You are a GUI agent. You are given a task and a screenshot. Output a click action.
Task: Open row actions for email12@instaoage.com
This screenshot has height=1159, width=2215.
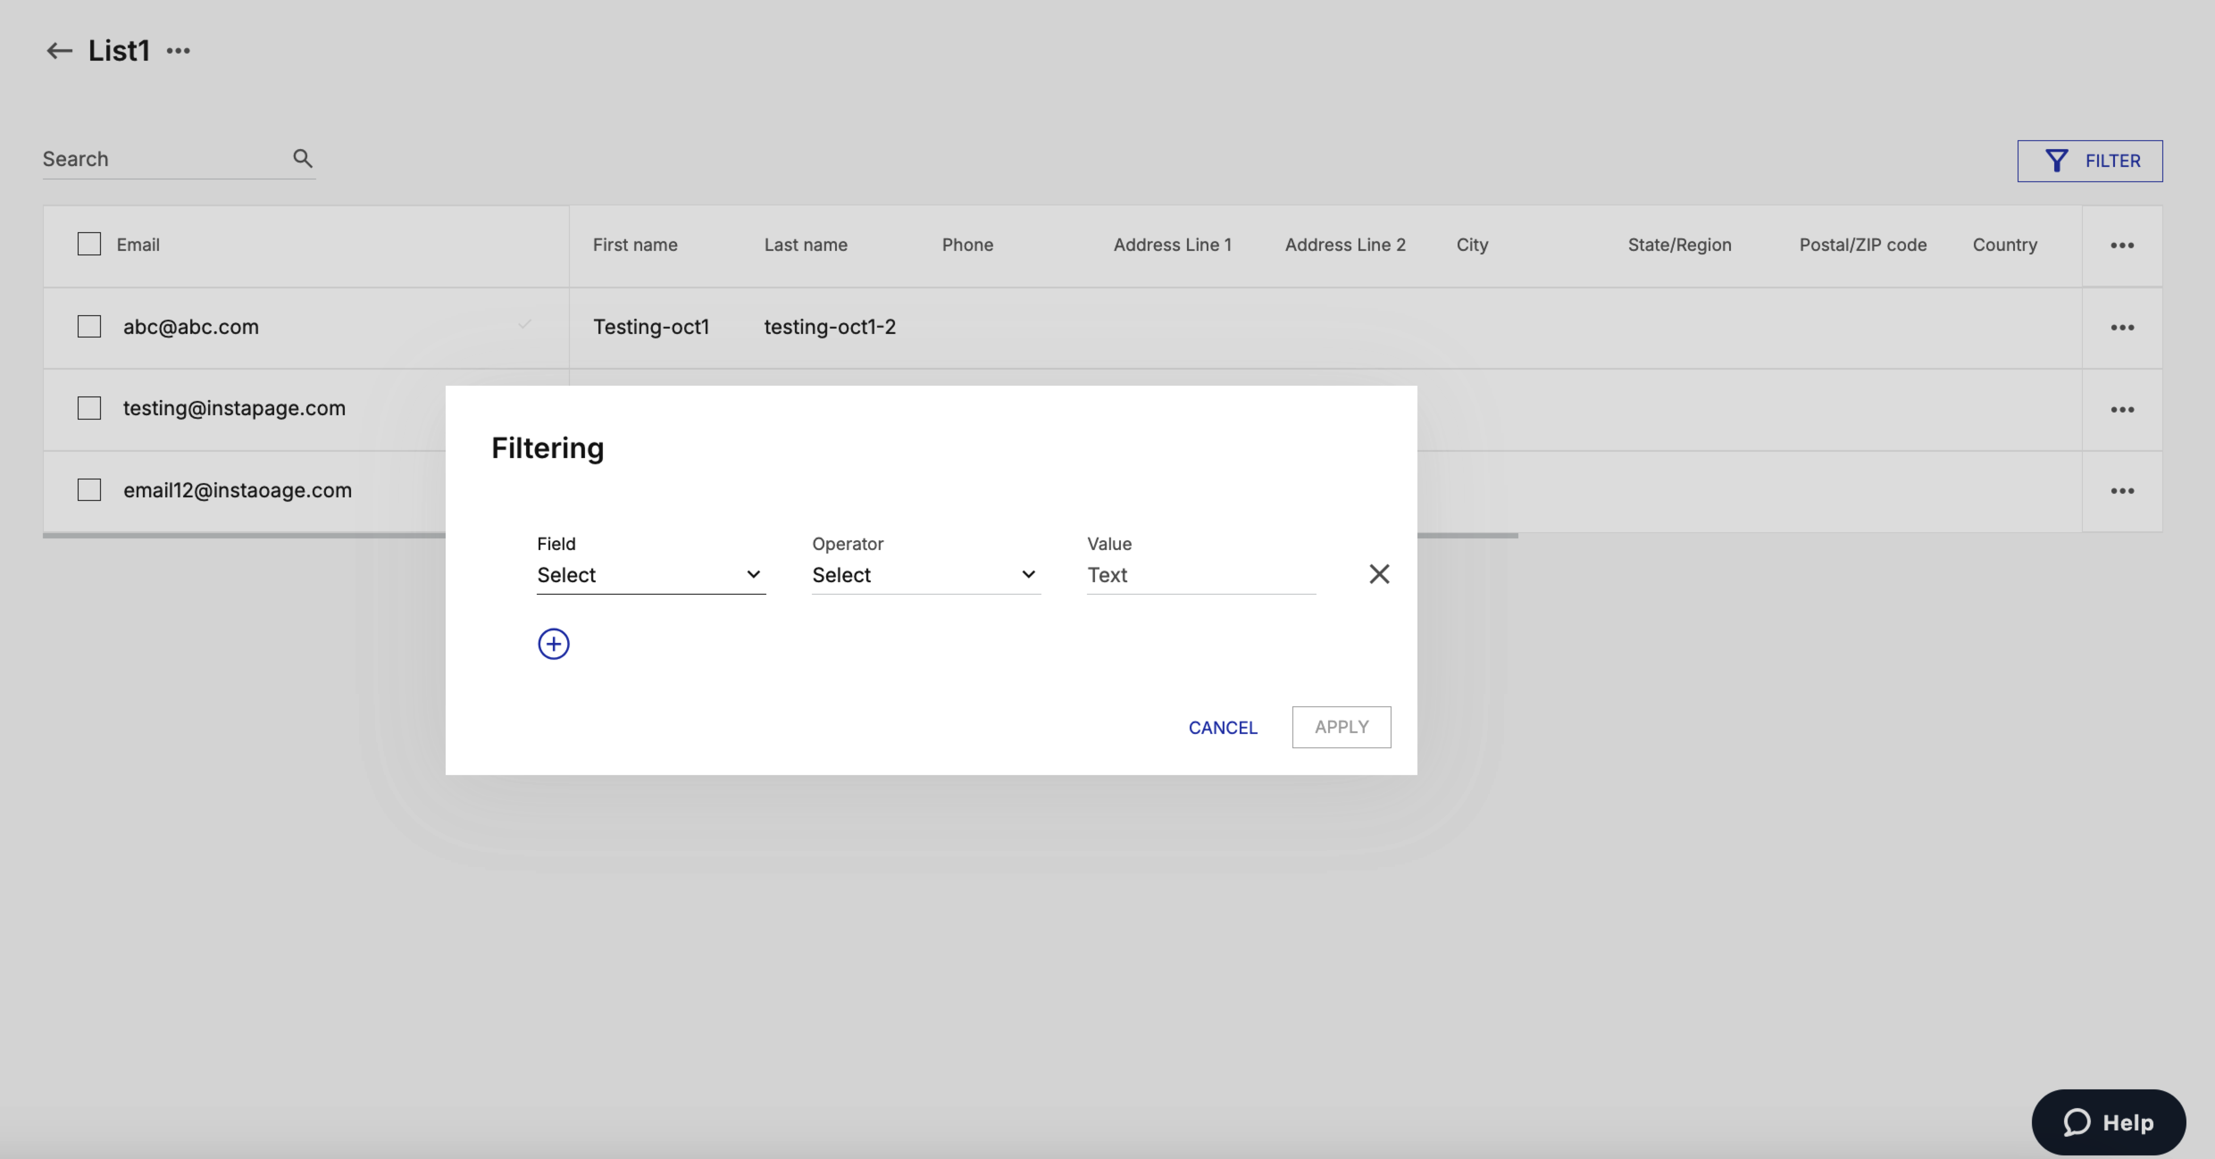coord(2121,491)
